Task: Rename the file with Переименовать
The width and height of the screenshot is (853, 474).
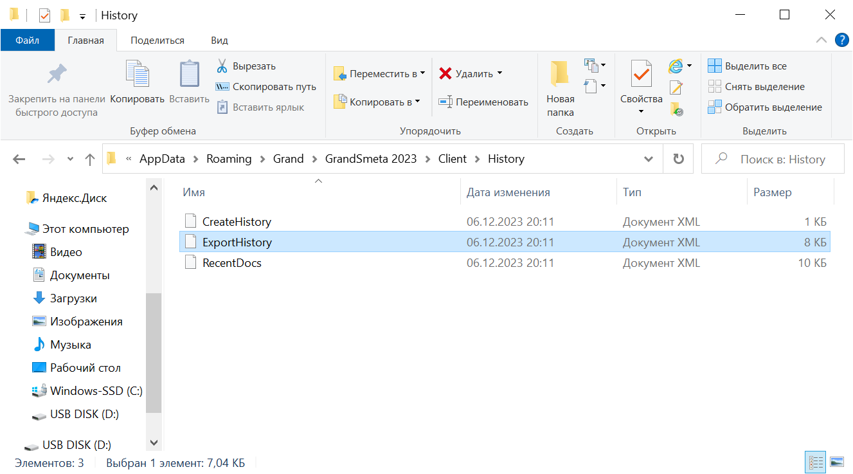Action: tap(483, 102)
